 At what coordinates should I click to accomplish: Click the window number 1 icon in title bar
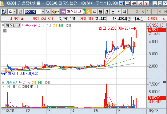(x=2, y=3)
